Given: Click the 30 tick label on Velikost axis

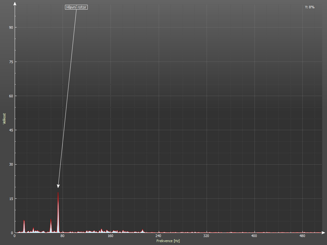Looking at the screenshot, I should [x=11, y=164].
